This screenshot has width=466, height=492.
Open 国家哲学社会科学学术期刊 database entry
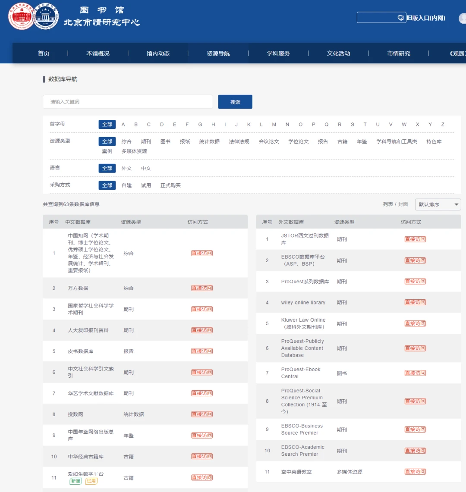coord(91,309)
